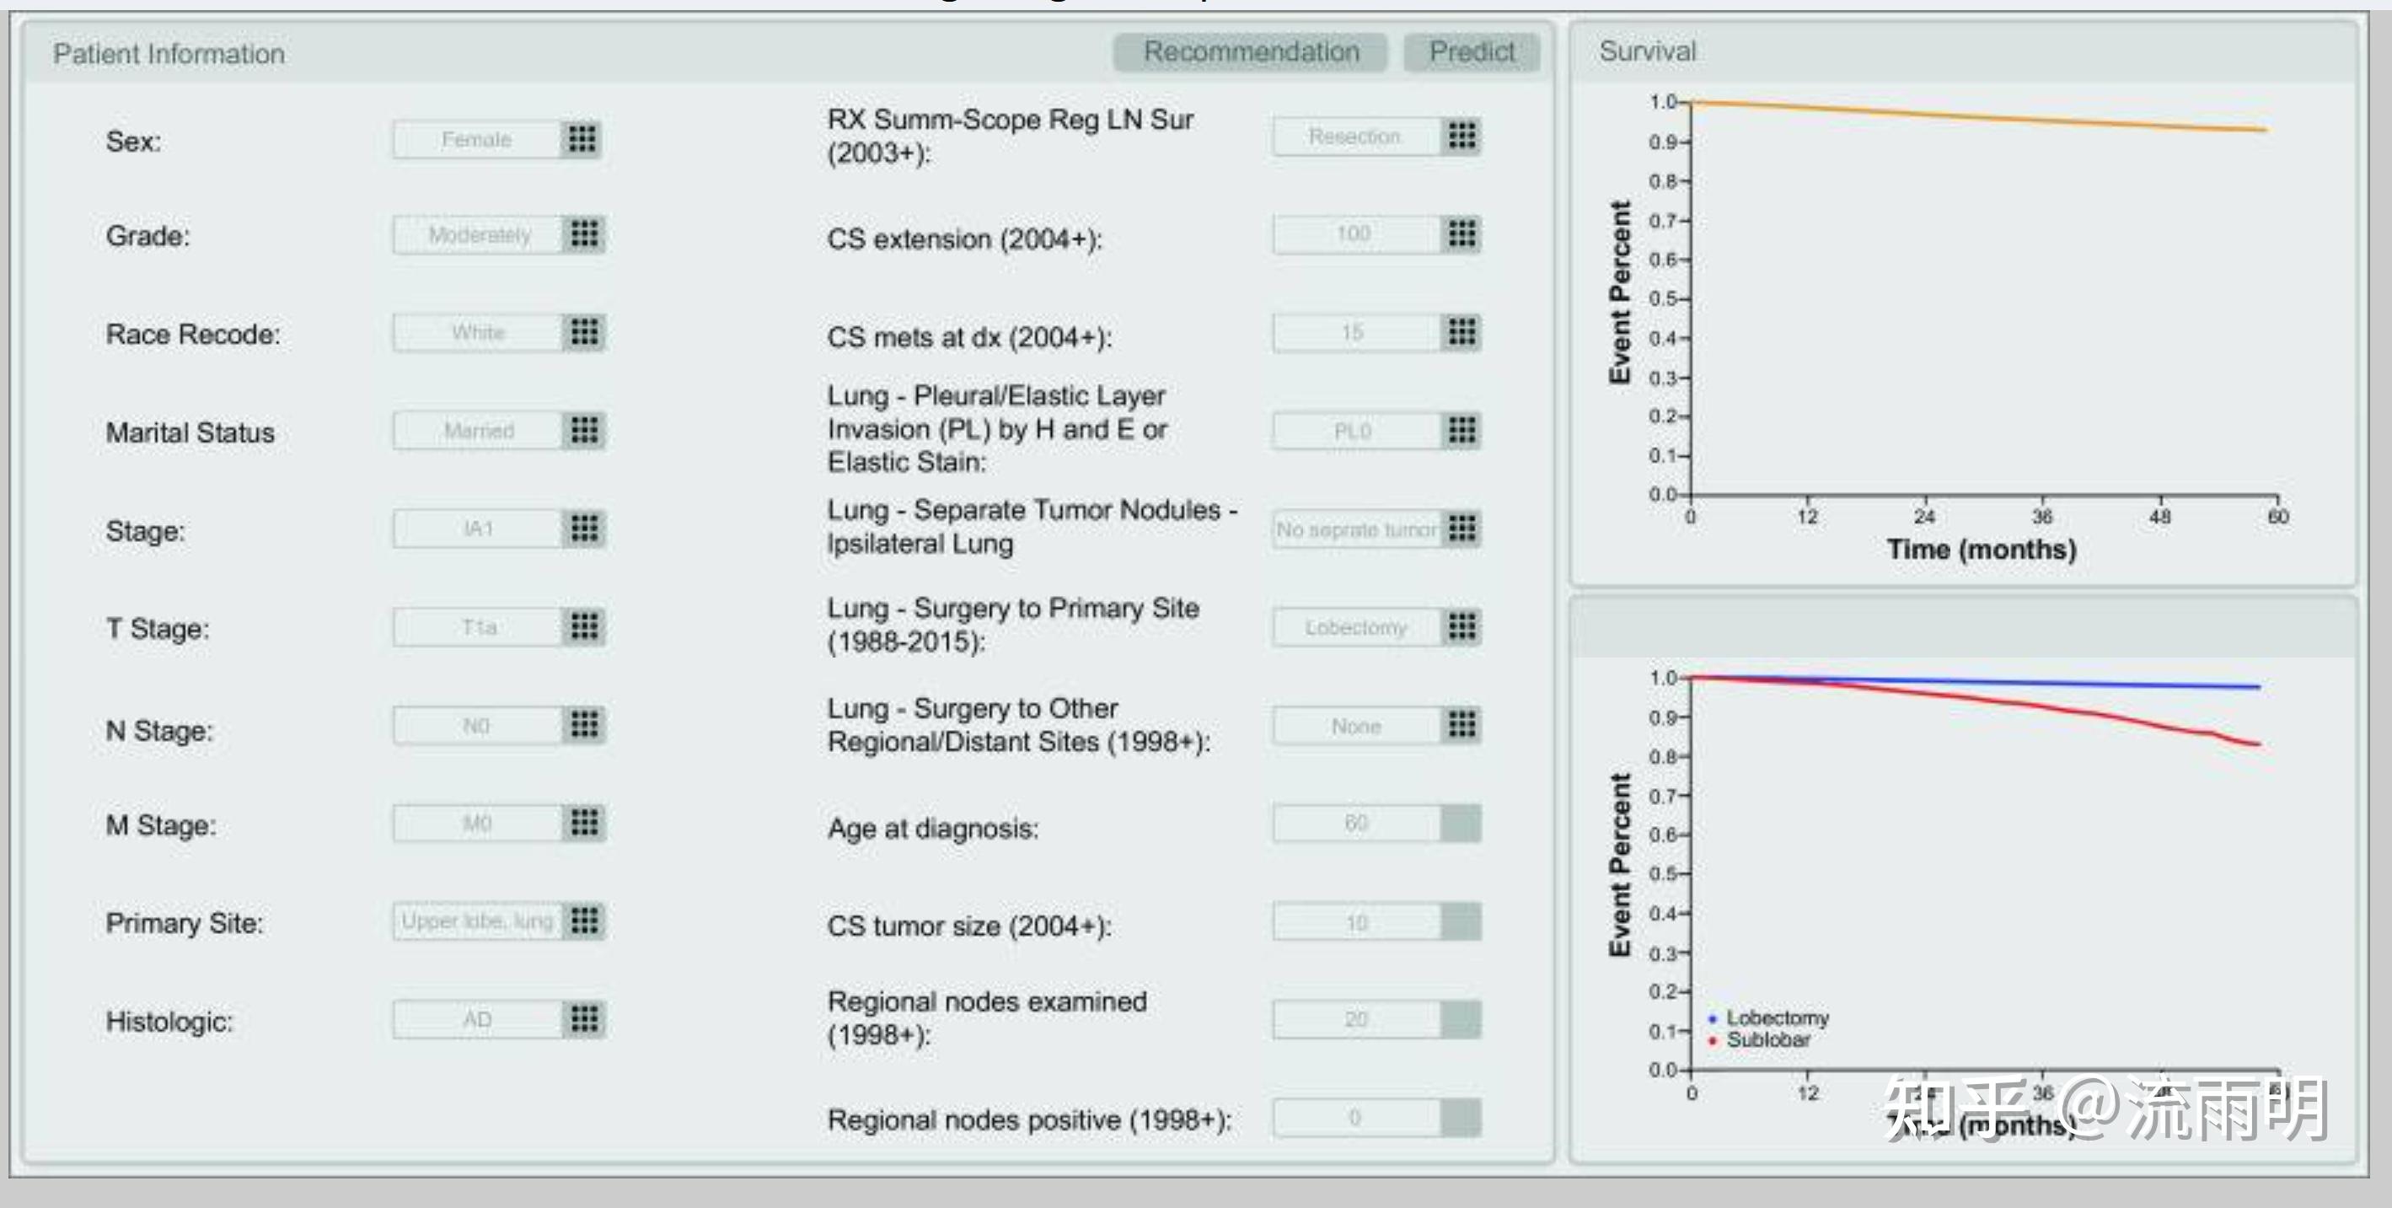Screen dimensions: 2392x1208
Task: Click the Lobectomy legend entry
Action: [1775, 1017]
